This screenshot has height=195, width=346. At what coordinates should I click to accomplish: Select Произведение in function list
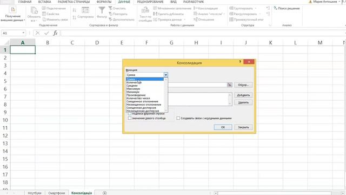145,95
